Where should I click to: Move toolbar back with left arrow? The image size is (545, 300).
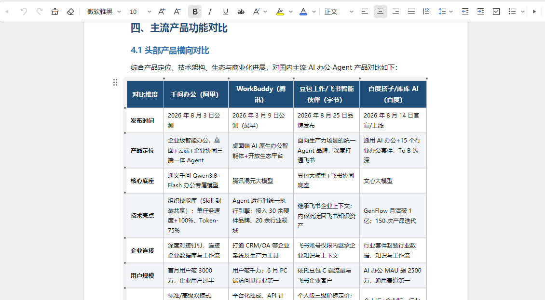click(7, 12)
